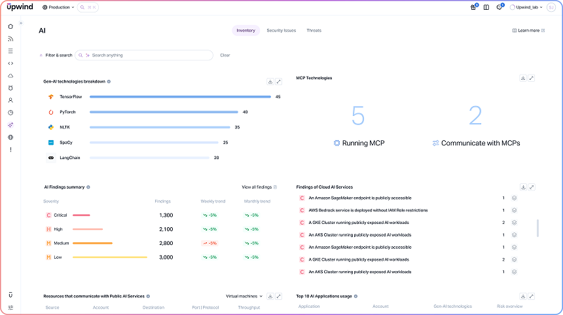Image resolution: width=563 pixels, height=315 pixels.
Task: Click the Communicate with MCPs count 2
Action: click(475, 116)
